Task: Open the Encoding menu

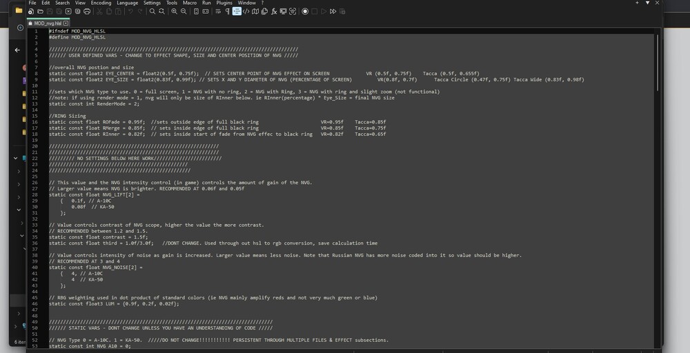Action: 101,3
